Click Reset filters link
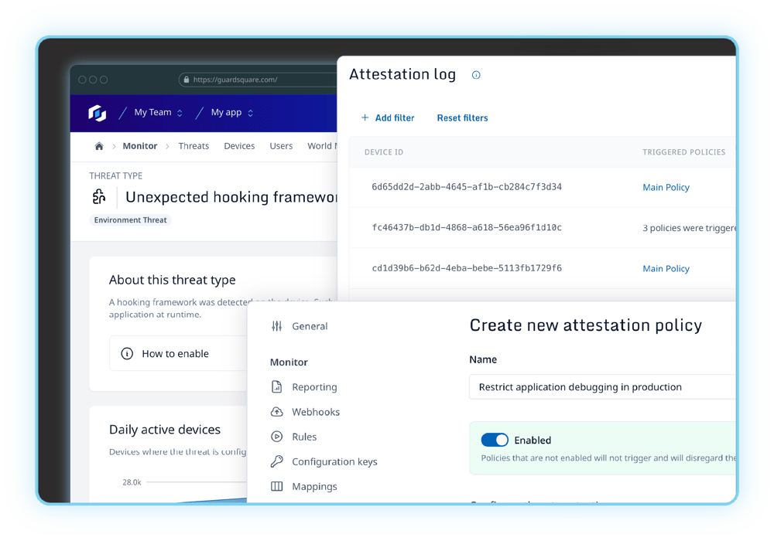 tap(463, 117)
